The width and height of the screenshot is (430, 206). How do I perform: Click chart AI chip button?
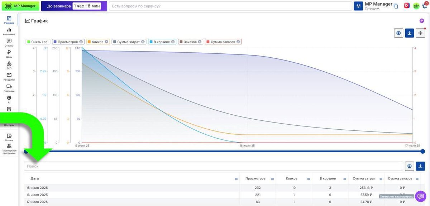(x=398, y=33)
